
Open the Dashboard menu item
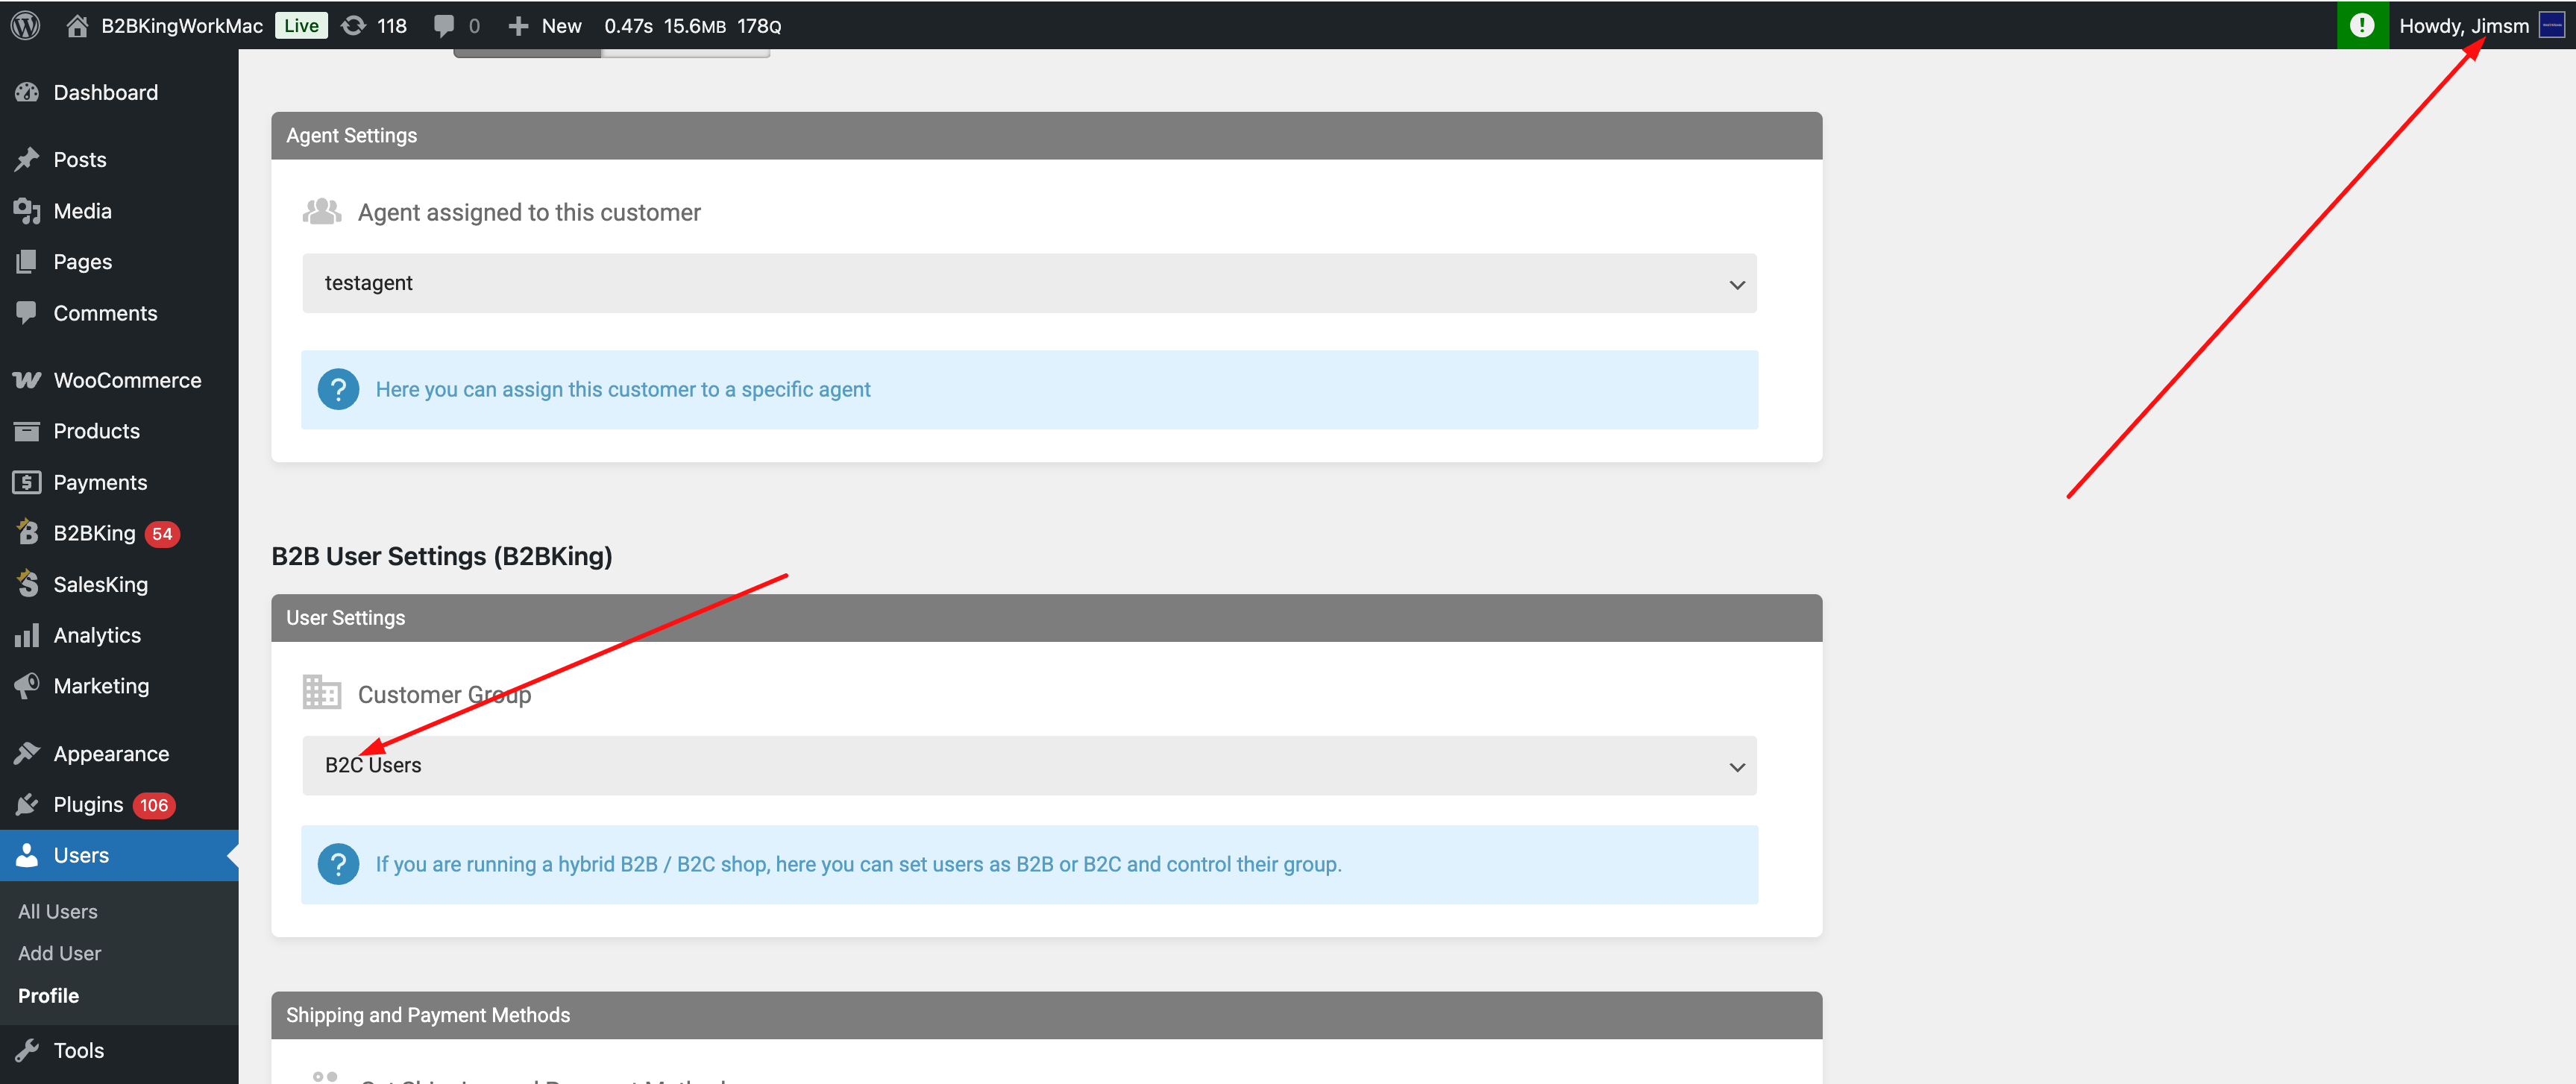tap(105, 92)
